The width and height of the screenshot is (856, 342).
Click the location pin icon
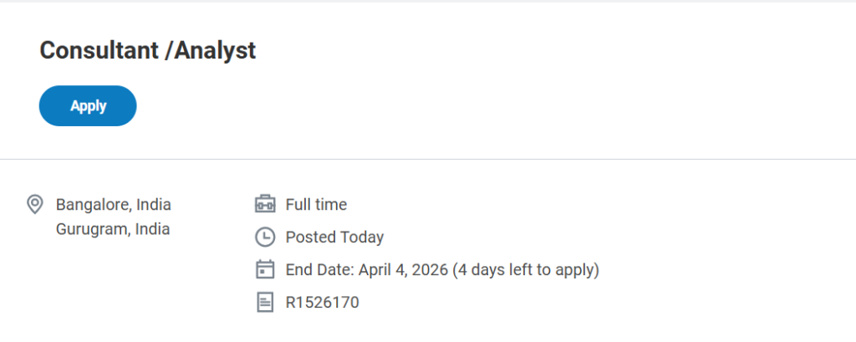point(35,204)
